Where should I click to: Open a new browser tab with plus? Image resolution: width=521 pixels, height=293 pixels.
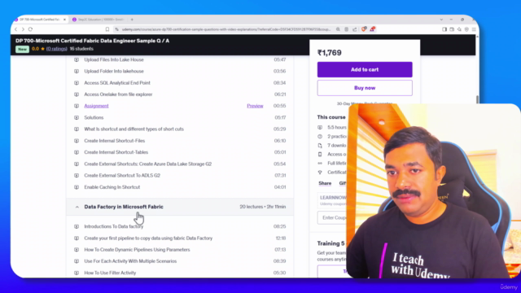pos(132,20)
